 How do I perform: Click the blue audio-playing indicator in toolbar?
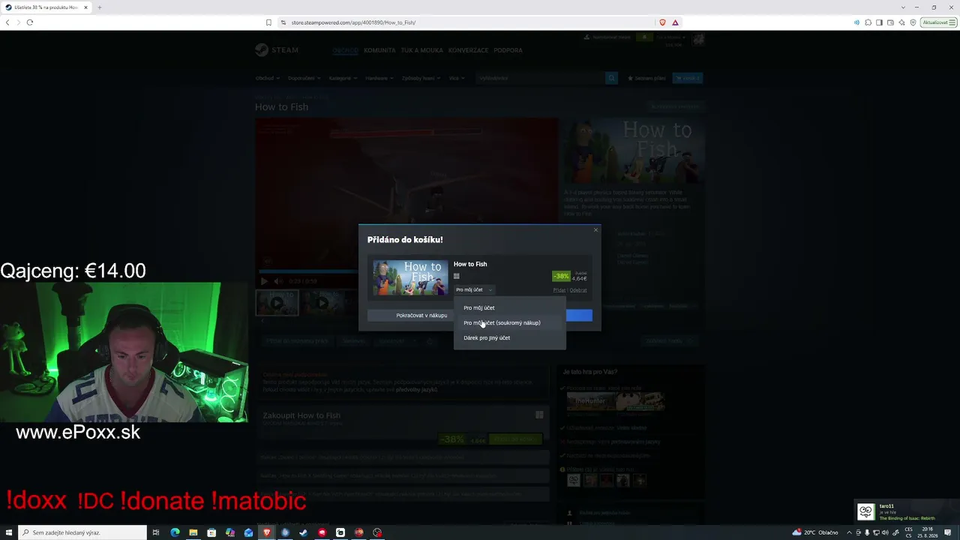pos(856,22)
